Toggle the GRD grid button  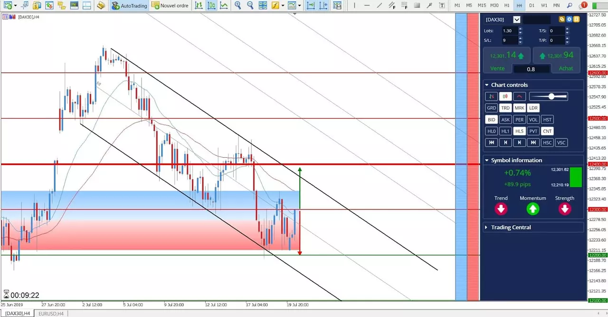pos(491,108)
